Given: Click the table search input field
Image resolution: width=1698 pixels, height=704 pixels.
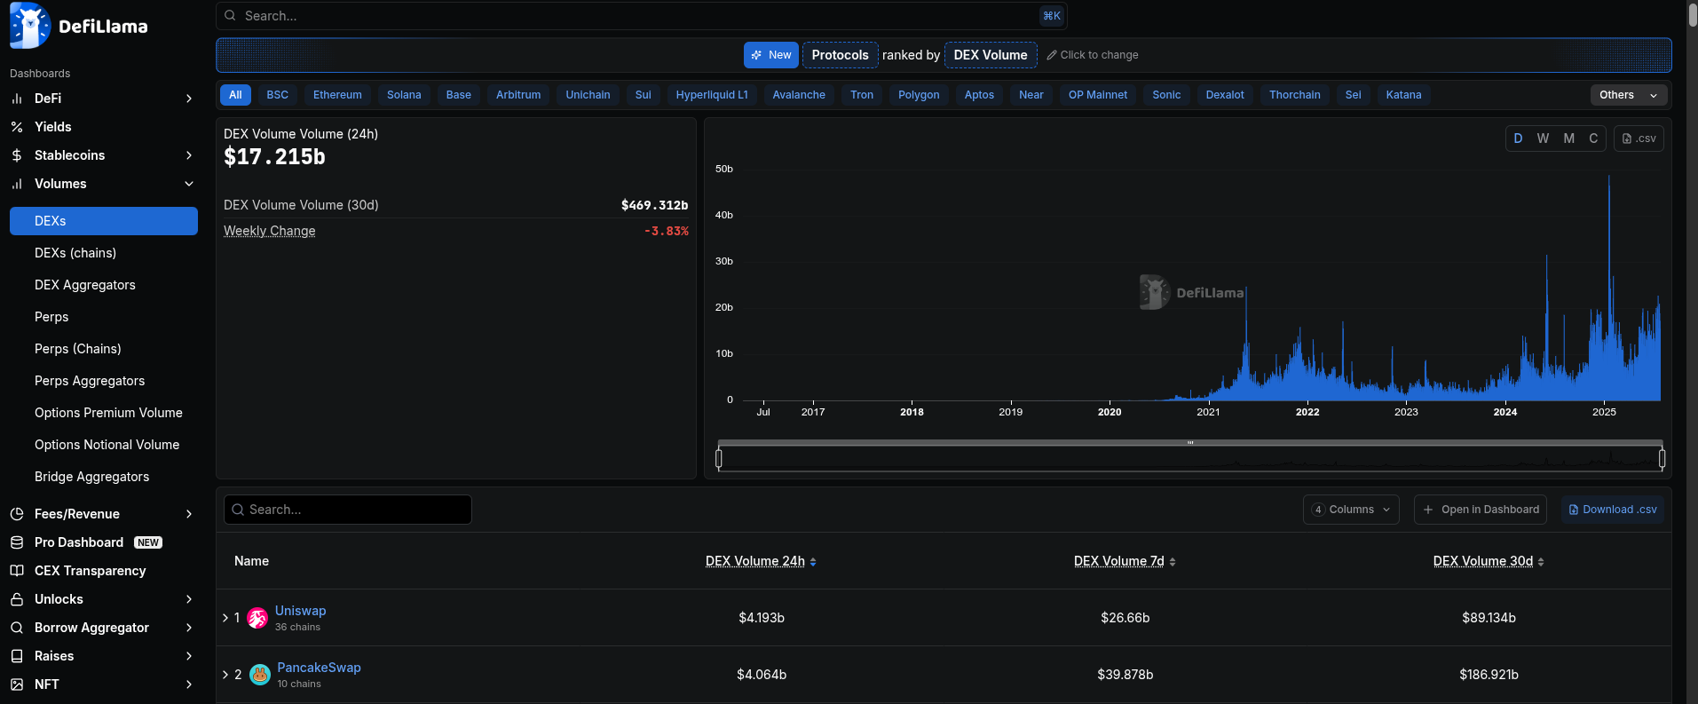Looking at the screenshot, I should pyautogui.click(x=347, y=510).
